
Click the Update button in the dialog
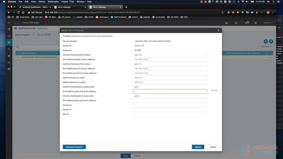click(198, 147)
